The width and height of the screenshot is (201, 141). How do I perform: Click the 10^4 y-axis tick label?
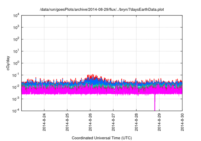[x=16, y=16]
